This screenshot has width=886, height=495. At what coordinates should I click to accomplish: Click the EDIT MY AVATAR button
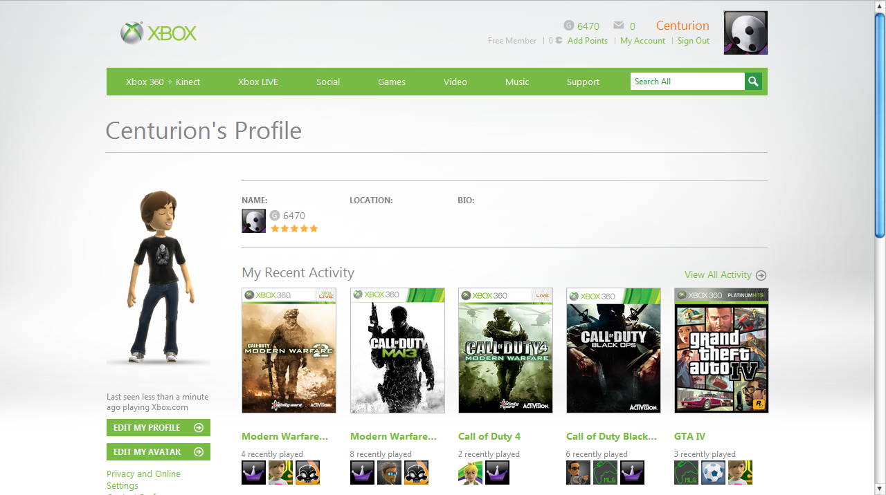pyautogui.click(x=159, y=452)
